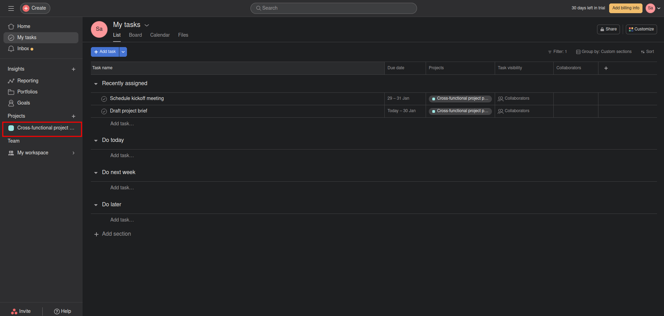This screenshot has height=316, width=664.
Task: Go to Goals in sidebar
Action: (x=23, y=103)
